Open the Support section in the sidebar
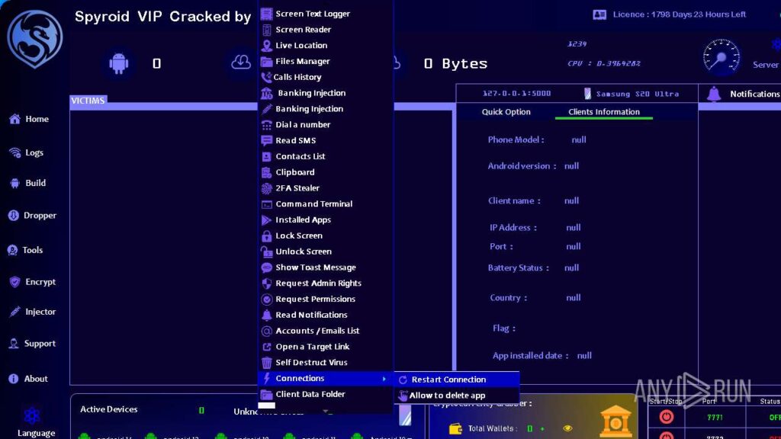This screenshot has width=781, height=439. (x=32, y=344)
